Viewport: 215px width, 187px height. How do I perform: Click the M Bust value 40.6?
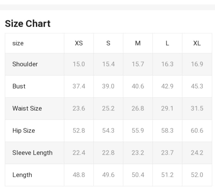click(138, 86)
